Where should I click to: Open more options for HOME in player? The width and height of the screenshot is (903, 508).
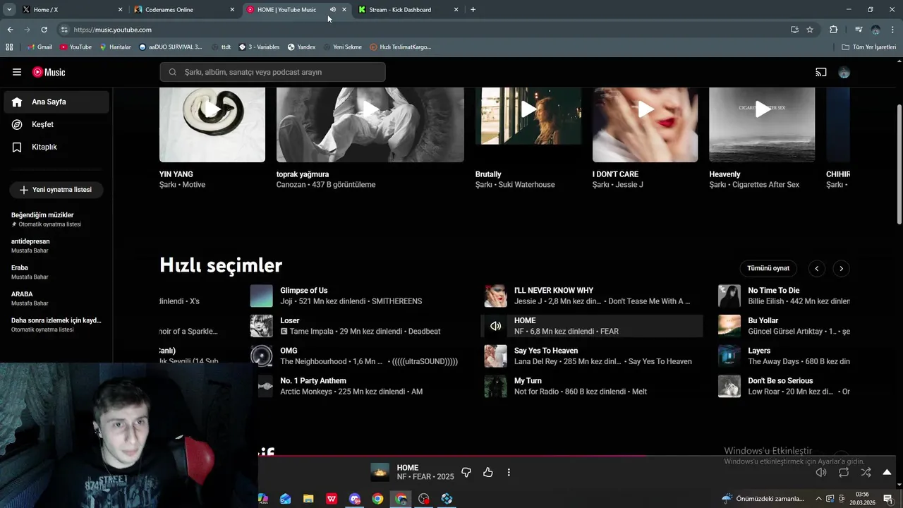[x=509, y=472]
